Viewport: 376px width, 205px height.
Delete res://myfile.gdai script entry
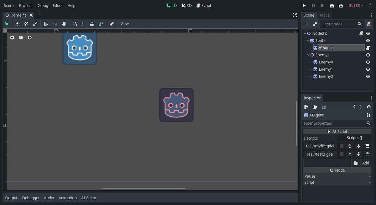pyautogui.click(x=368, y=146)
